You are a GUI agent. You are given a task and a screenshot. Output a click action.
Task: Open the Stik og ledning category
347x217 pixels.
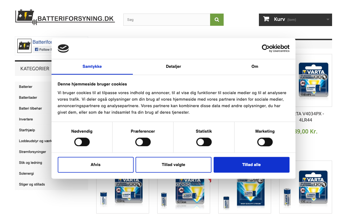[31, 163]
